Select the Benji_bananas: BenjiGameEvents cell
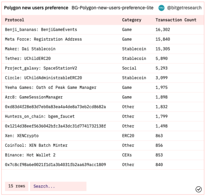The image size is (206, 196). (41, 30)
